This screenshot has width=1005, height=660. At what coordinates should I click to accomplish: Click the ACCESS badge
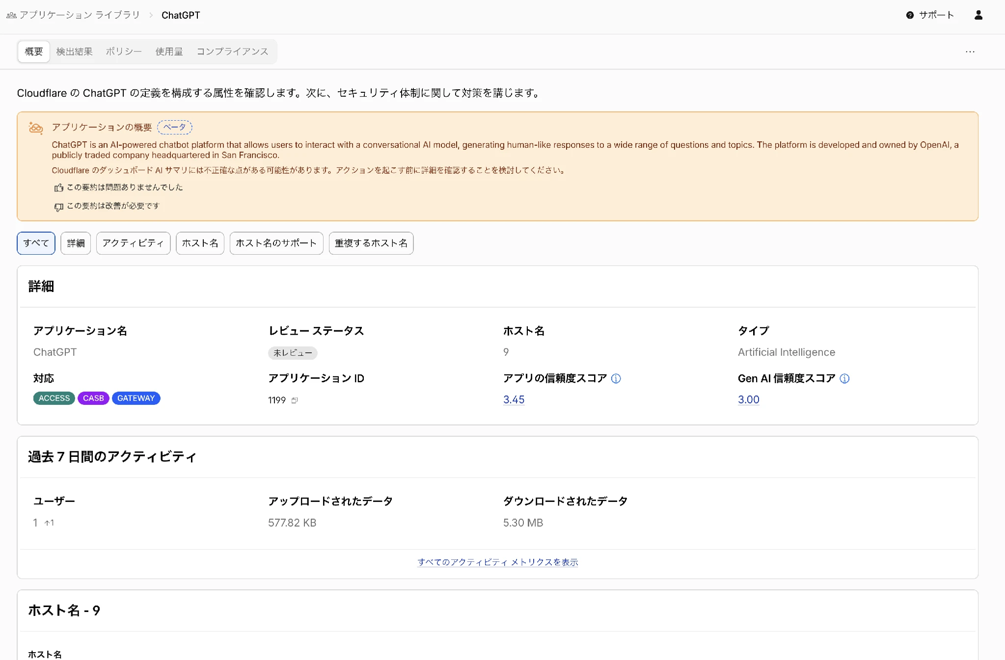[x=54, y=398]
